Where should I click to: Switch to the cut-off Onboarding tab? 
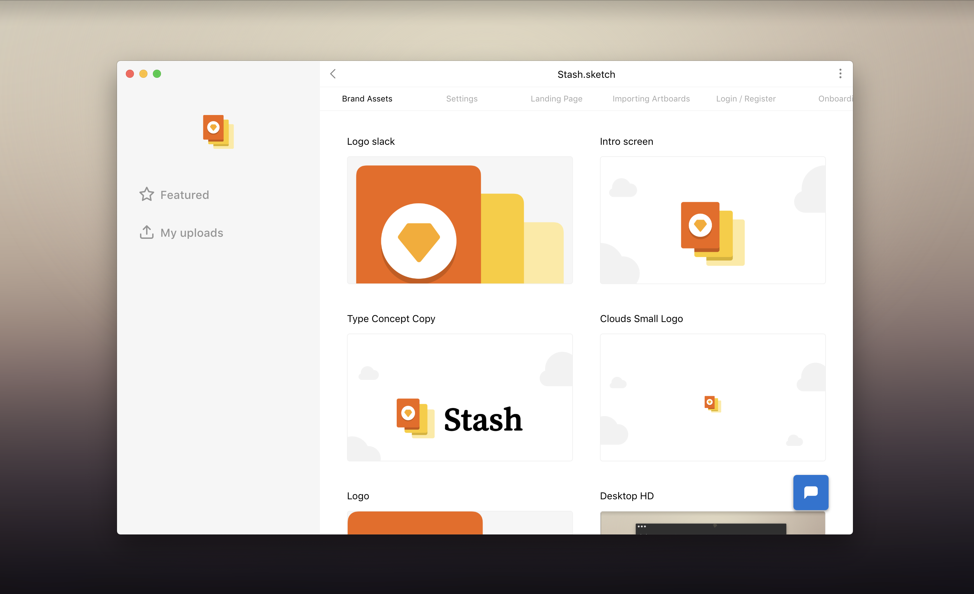tap(835, 99)
